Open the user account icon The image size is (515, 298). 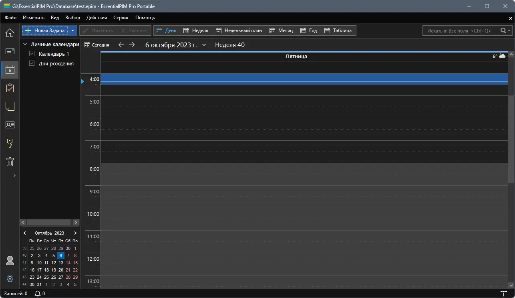click(x=10, y=260)
